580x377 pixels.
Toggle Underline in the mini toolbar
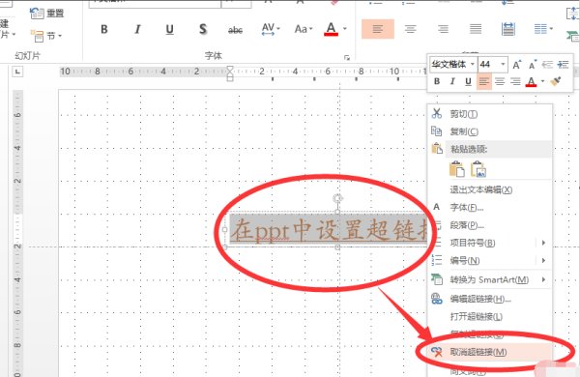coord(468,81)
